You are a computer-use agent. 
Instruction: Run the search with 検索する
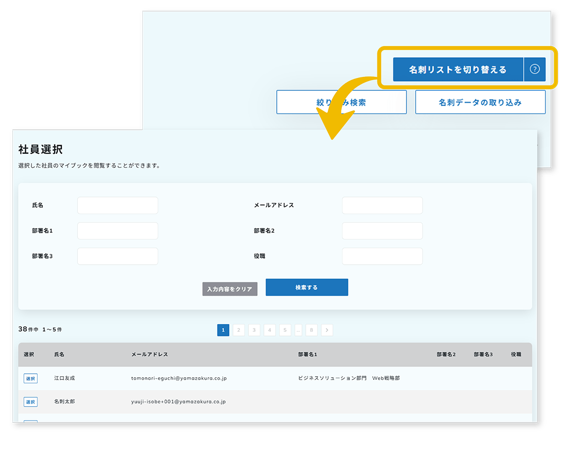(307, 287)
